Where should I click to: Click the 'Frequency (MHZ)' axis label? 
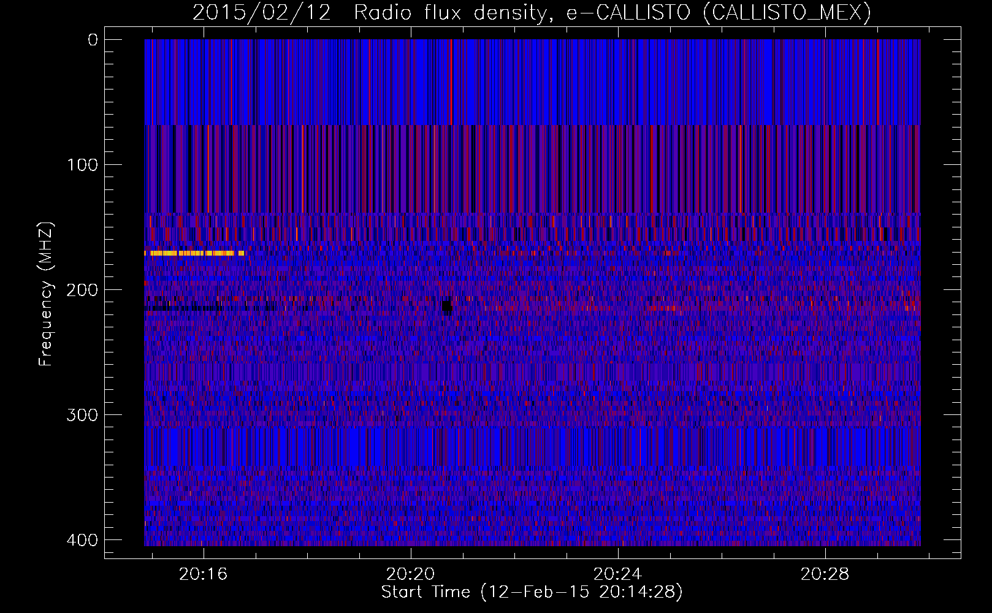coord(46,294)
